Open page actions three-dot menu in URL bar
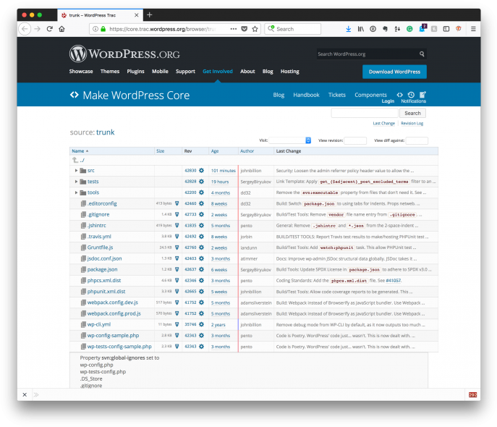The image size is (497, 427). point(233,29)
